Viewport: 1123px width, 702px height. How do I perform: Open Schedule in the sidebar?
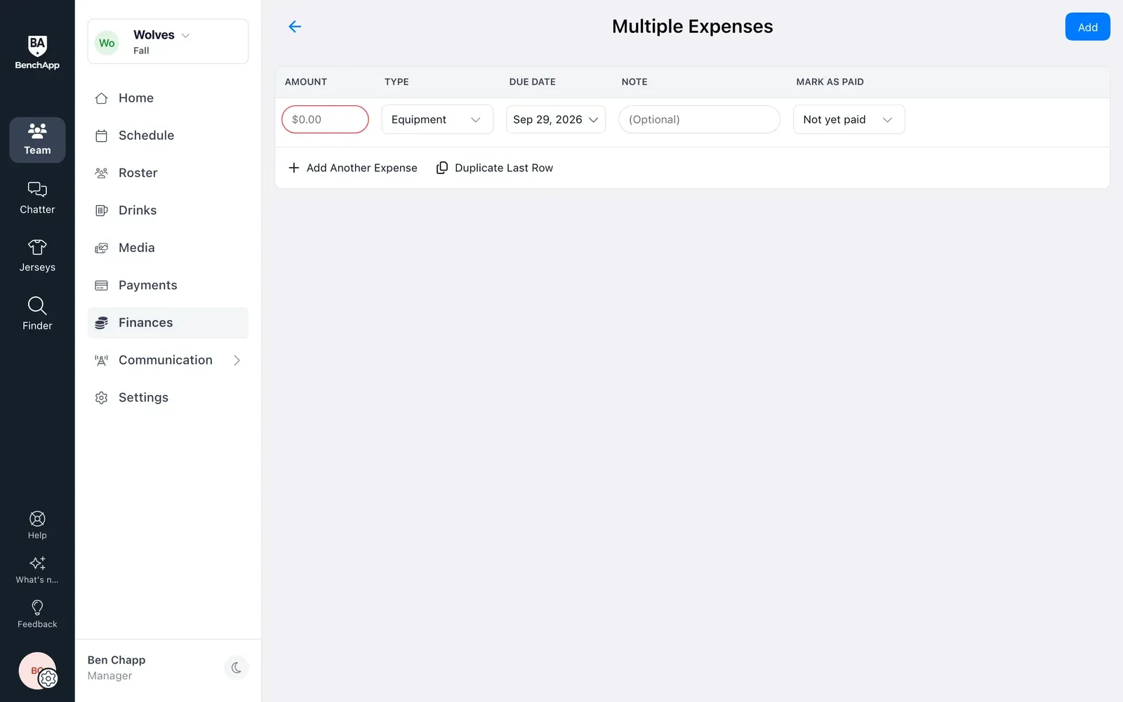(168, 135)
